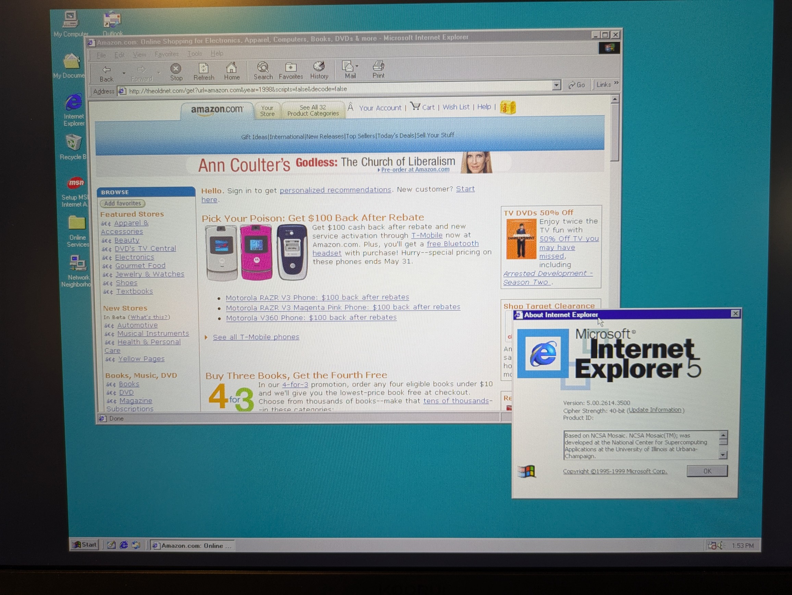
Task: Click the down arrow in About dialog textbox
Action: [x=723, y=455]
